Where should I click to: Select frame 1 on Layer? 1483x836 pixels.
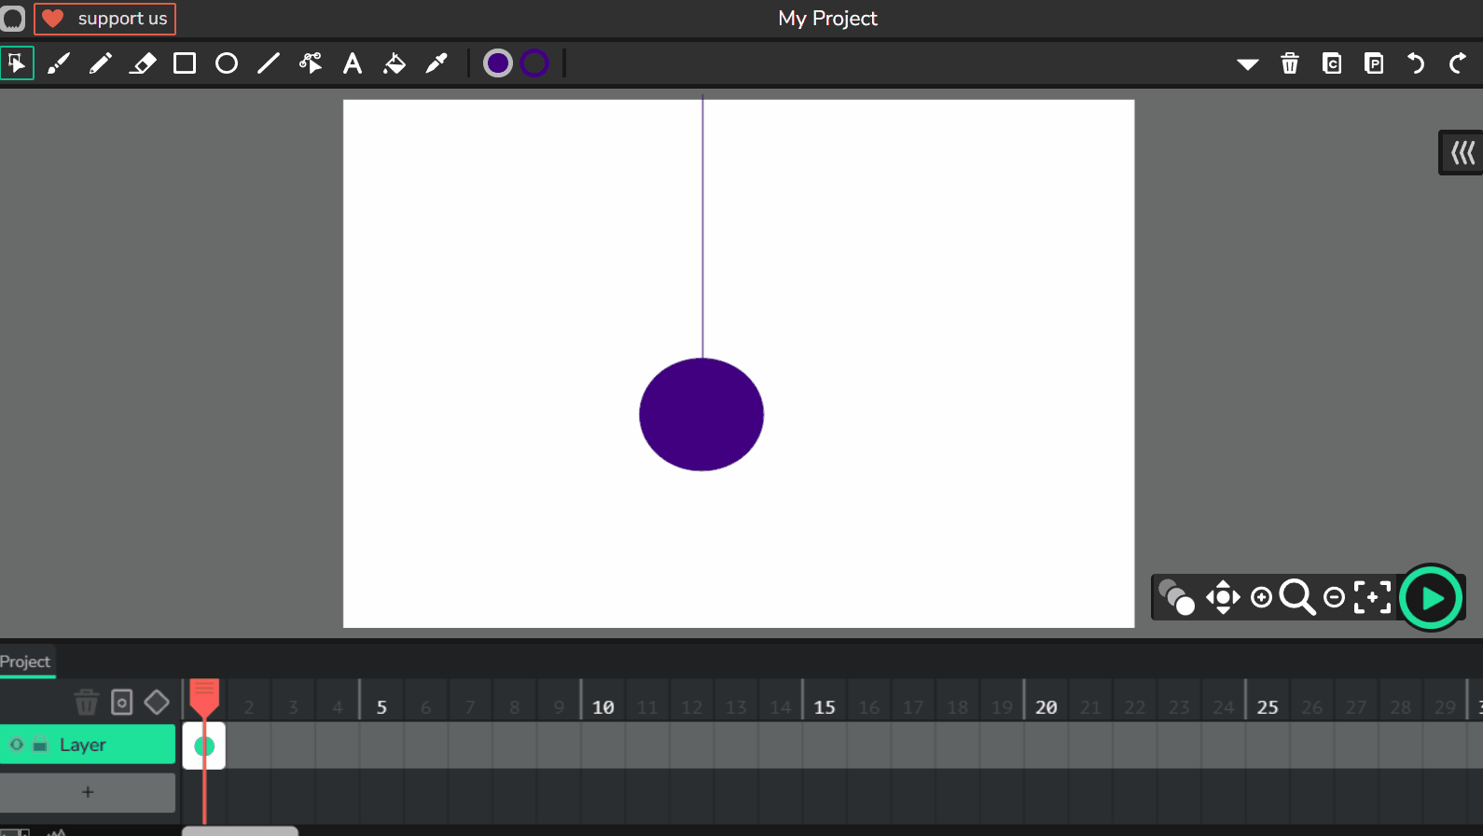coord(204,745)
